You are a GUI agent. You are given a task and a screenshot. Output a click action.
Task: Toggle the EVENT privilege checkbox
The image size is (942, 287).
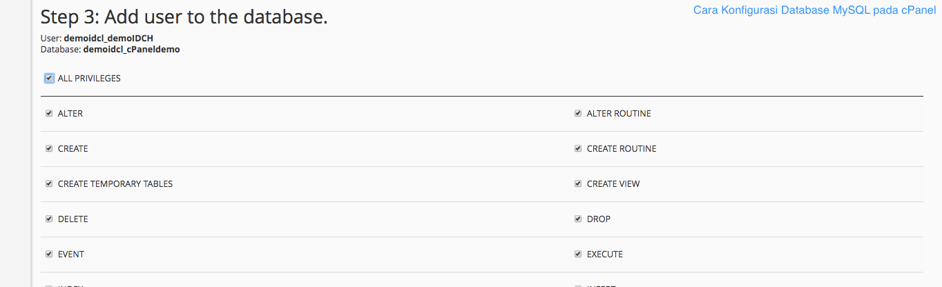pyautogui.click(x=49, y=254)
